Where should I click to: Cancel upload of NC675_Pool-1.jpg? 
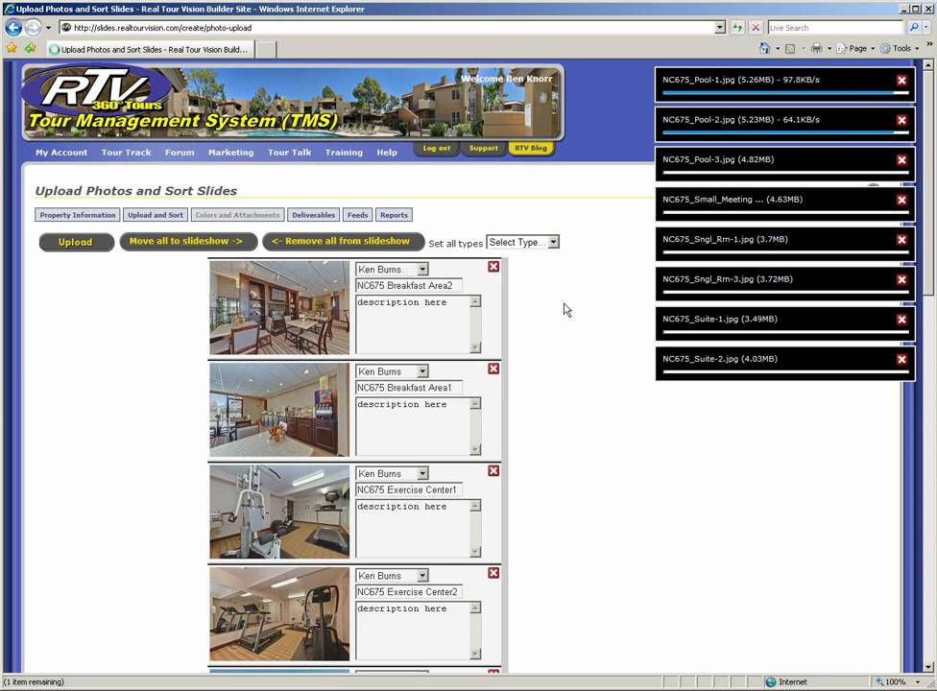tap(901, 81)
